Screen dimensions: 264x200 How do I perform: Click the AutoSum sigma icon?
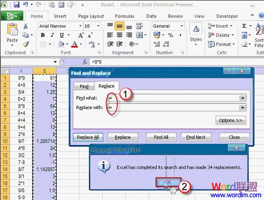click(x=244, y=26)
